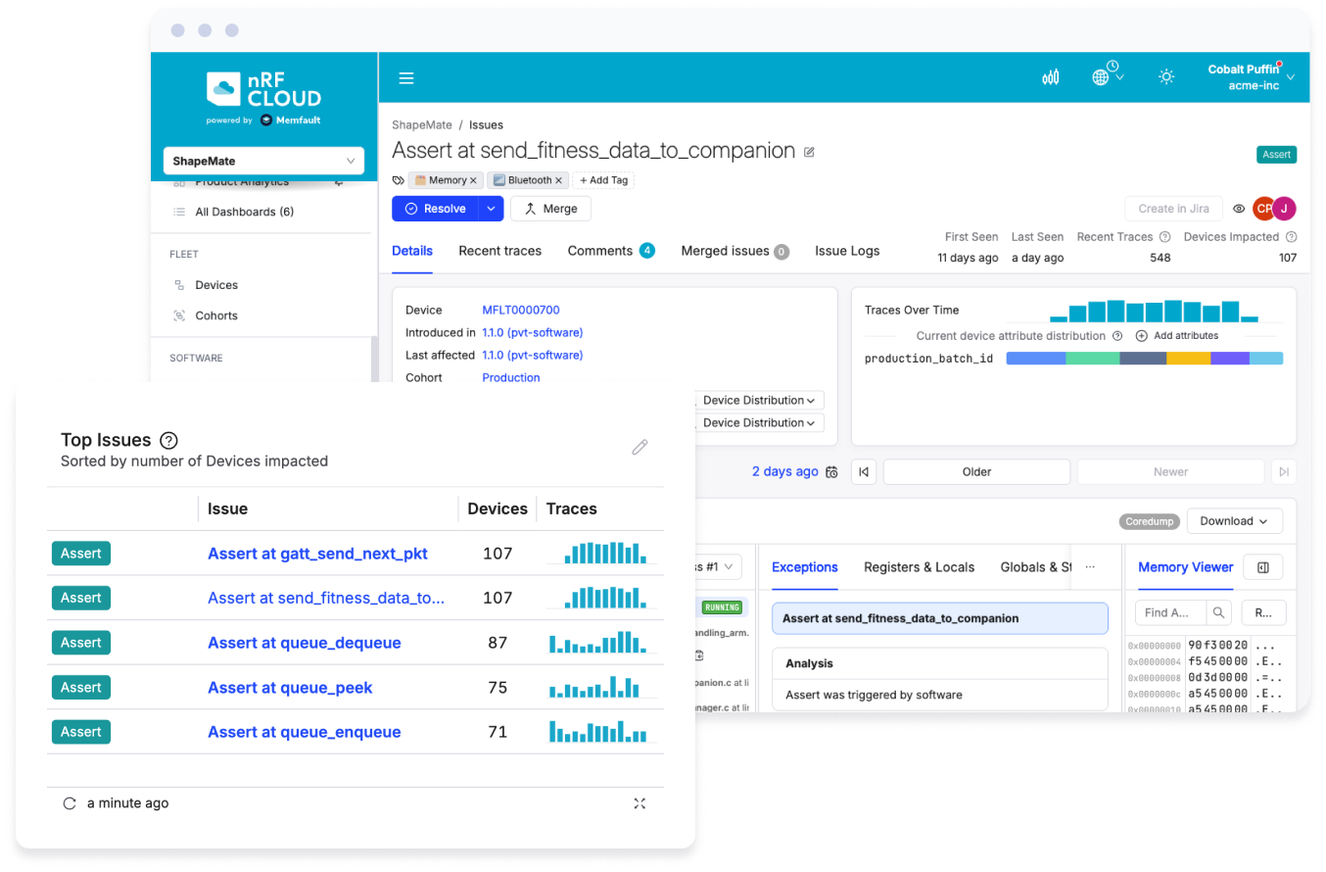
Task: Expand the Top Issues card fullscreen
Action: 639,803
